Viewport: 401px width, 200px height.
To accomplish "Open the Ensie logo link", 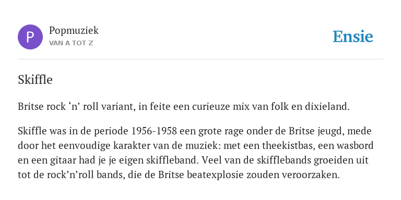I will point(353,36).
